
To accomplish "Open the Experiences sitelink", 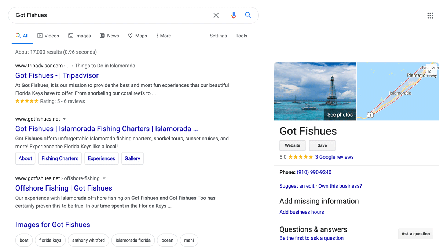I will (x=102, y=158).
